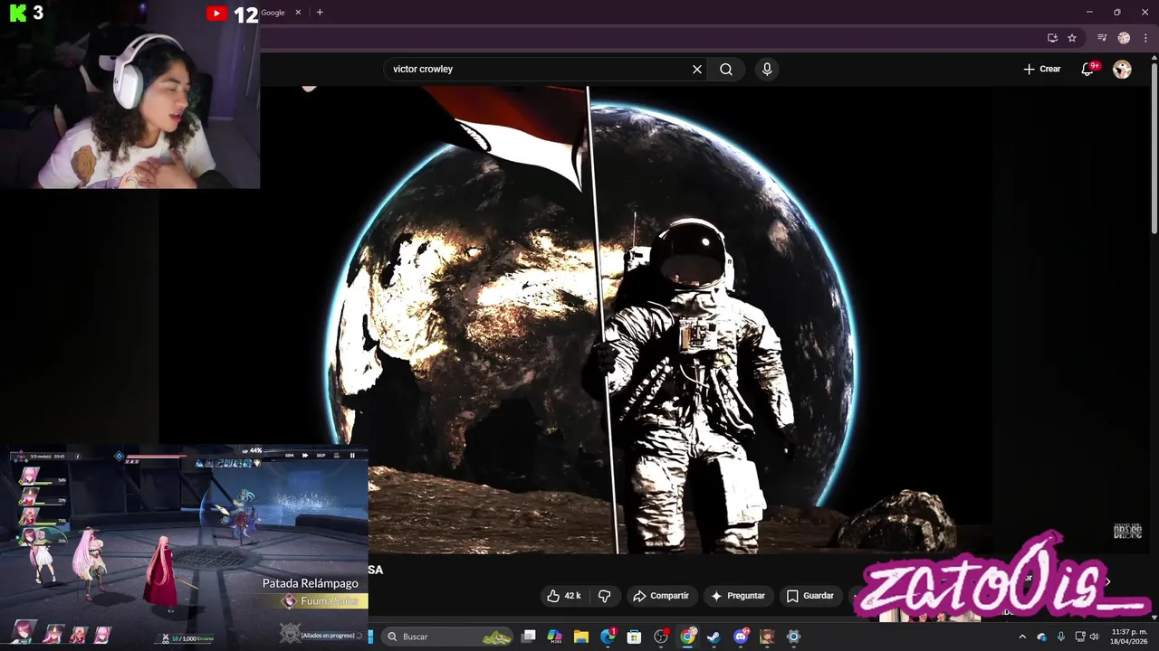Select first character portrait at game bottom
The image size is (1159, 651).
point(24,632)
